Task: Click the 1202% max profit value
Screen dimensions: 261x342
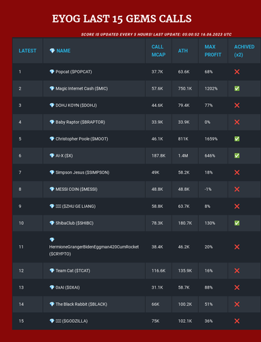Action: (x=211, y=88)
